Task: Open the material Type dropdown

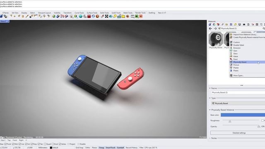Action: click(x=238, y=103)
